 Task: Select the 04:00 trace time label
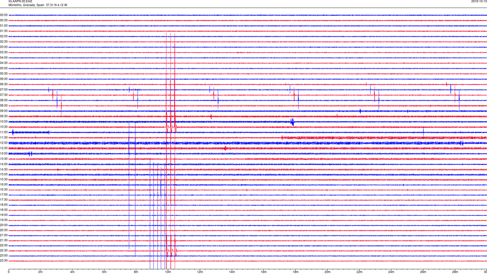point(4,58)
